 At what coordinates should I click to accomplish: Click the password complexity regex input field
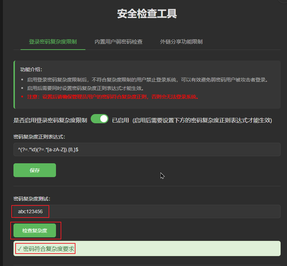point(147,149)
